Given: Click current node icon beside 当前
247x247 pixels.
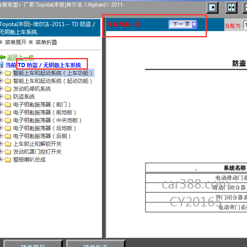Looking at the screenshot, I should pos(2,65).
